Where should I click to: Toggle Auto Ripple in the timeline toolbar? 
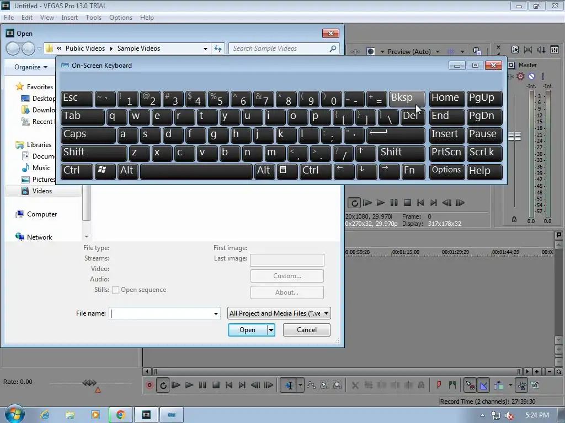pyautogui.click(x=499, y=385)
